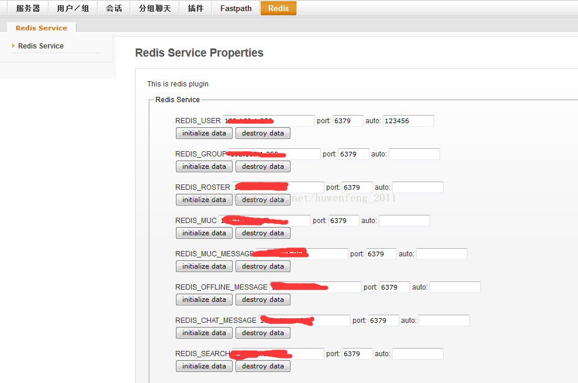The height and width of the screenshot is (383, 578).
Task: Switch to the 会话 tab
Action: pyautogui.click(x=114, y=8)
